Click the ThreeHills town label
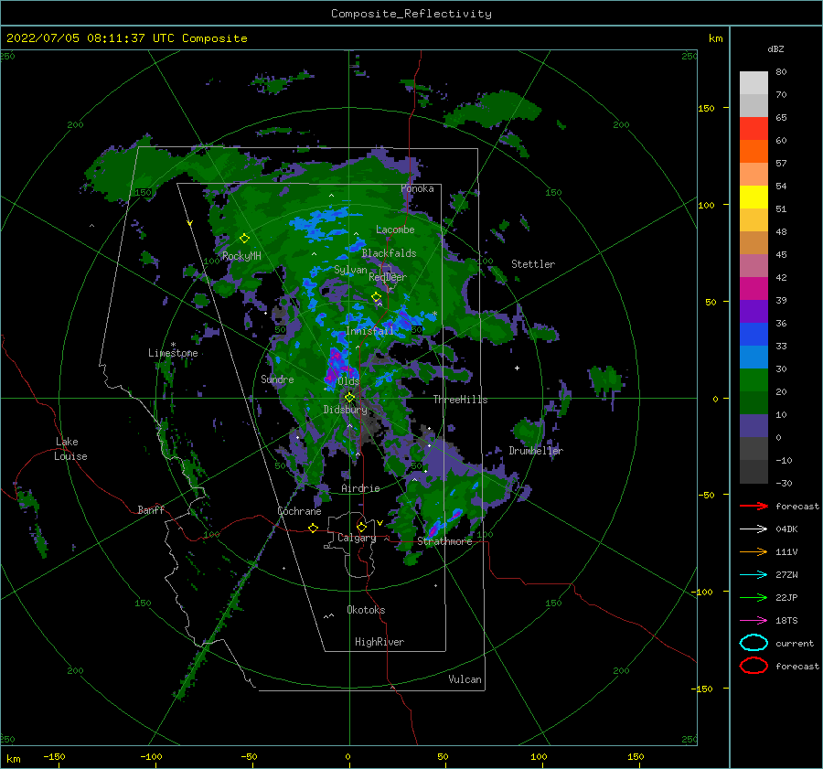823x769 pixels. 460,400
